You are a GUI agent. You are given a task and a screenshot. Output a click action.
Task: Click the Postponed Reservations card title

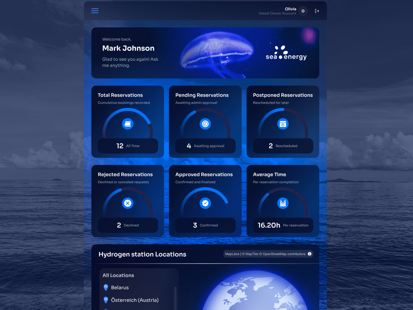pyautogui.click(x=283, y=95)
